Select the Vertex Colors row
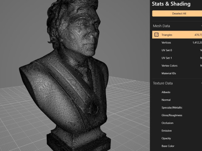202x151 pixels. 177,65
